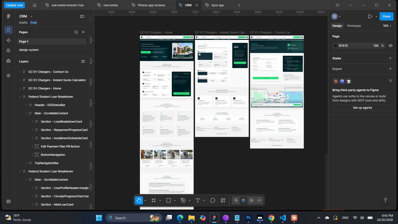This screenshot has width=398, height=224.
Task: Dismiss the third-party agents banner
Action: point(390,81)
